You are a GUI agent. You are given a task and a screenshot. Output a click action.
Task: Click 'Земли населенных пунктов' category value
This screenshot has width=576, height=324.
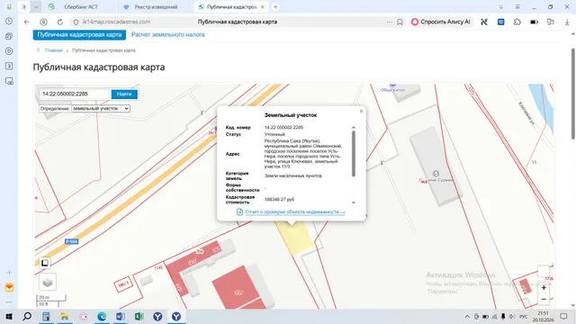293,176
